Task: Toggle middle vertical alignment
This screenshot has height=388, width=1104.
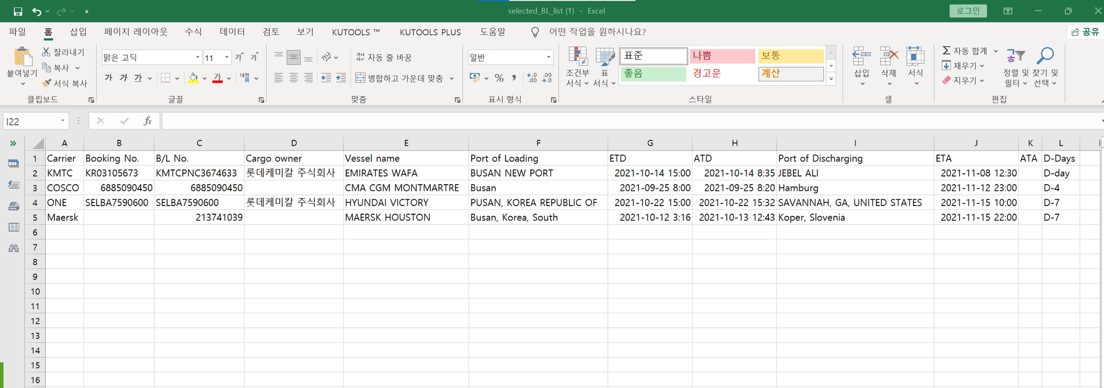Action: (x=294, y=57)
